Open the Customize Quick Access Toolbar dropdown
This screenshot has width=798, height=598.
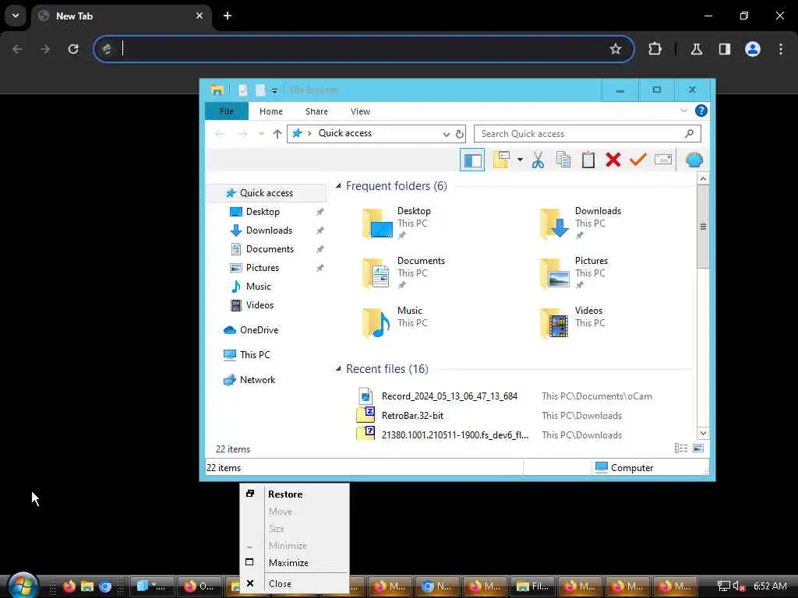point(274,90)
